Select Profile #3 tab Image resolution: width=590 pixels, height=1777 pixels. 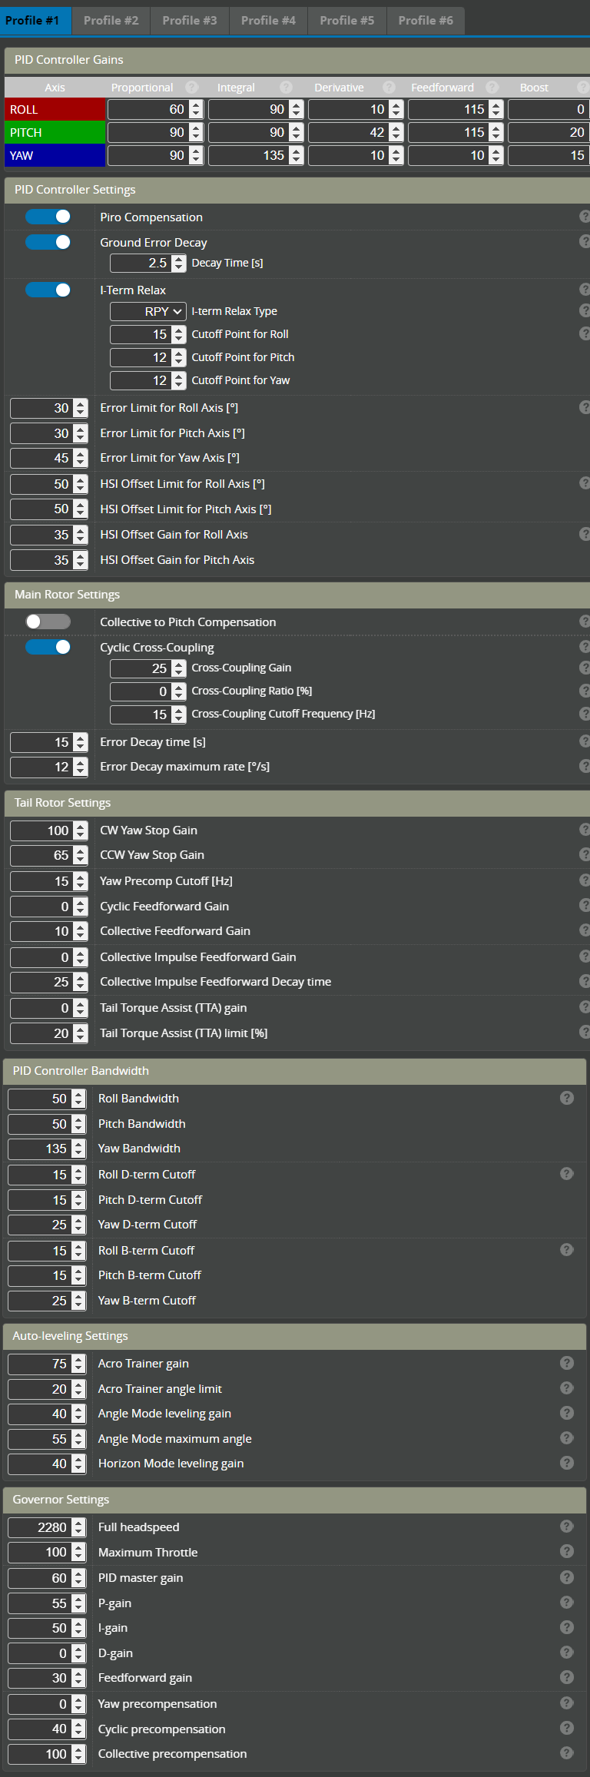coord(190,21)
